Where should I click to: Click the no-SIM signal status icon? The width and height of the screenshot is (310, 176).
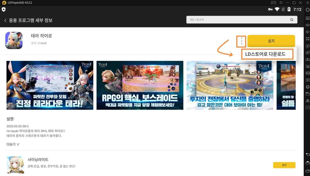[283, 9]
